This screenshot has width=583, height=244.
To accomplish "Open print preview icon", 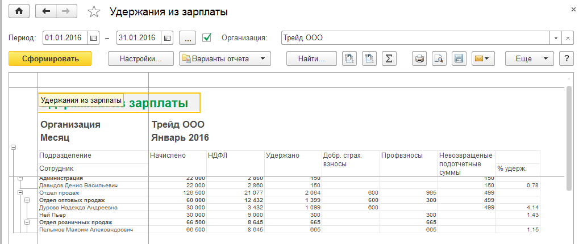I will [x=439, y=58].
